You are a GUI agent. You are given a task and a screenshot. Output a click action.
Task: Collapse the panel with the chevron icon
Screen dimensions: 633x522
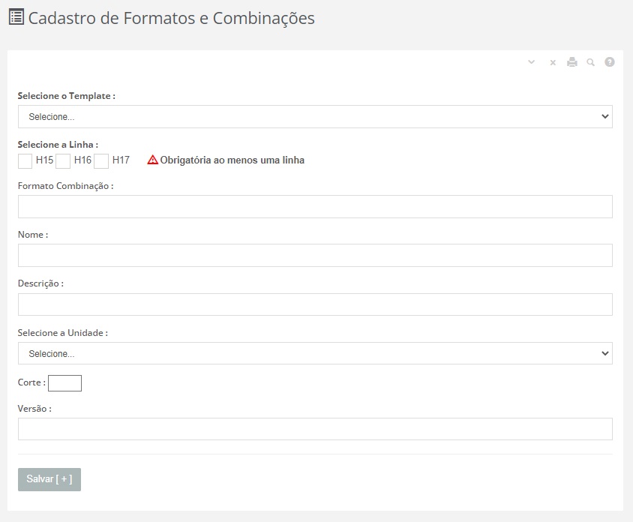[531, 62]
